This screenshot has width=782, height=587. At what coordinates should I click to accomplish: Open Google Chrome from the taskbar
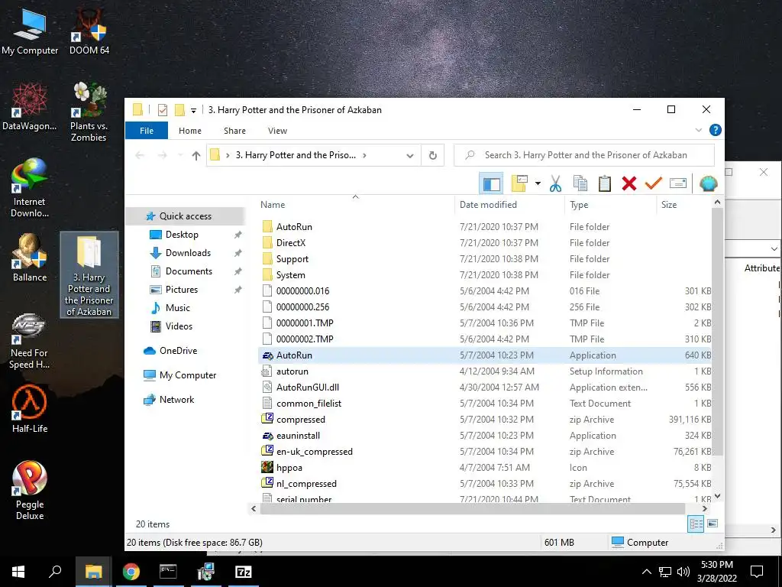point(131,572)
